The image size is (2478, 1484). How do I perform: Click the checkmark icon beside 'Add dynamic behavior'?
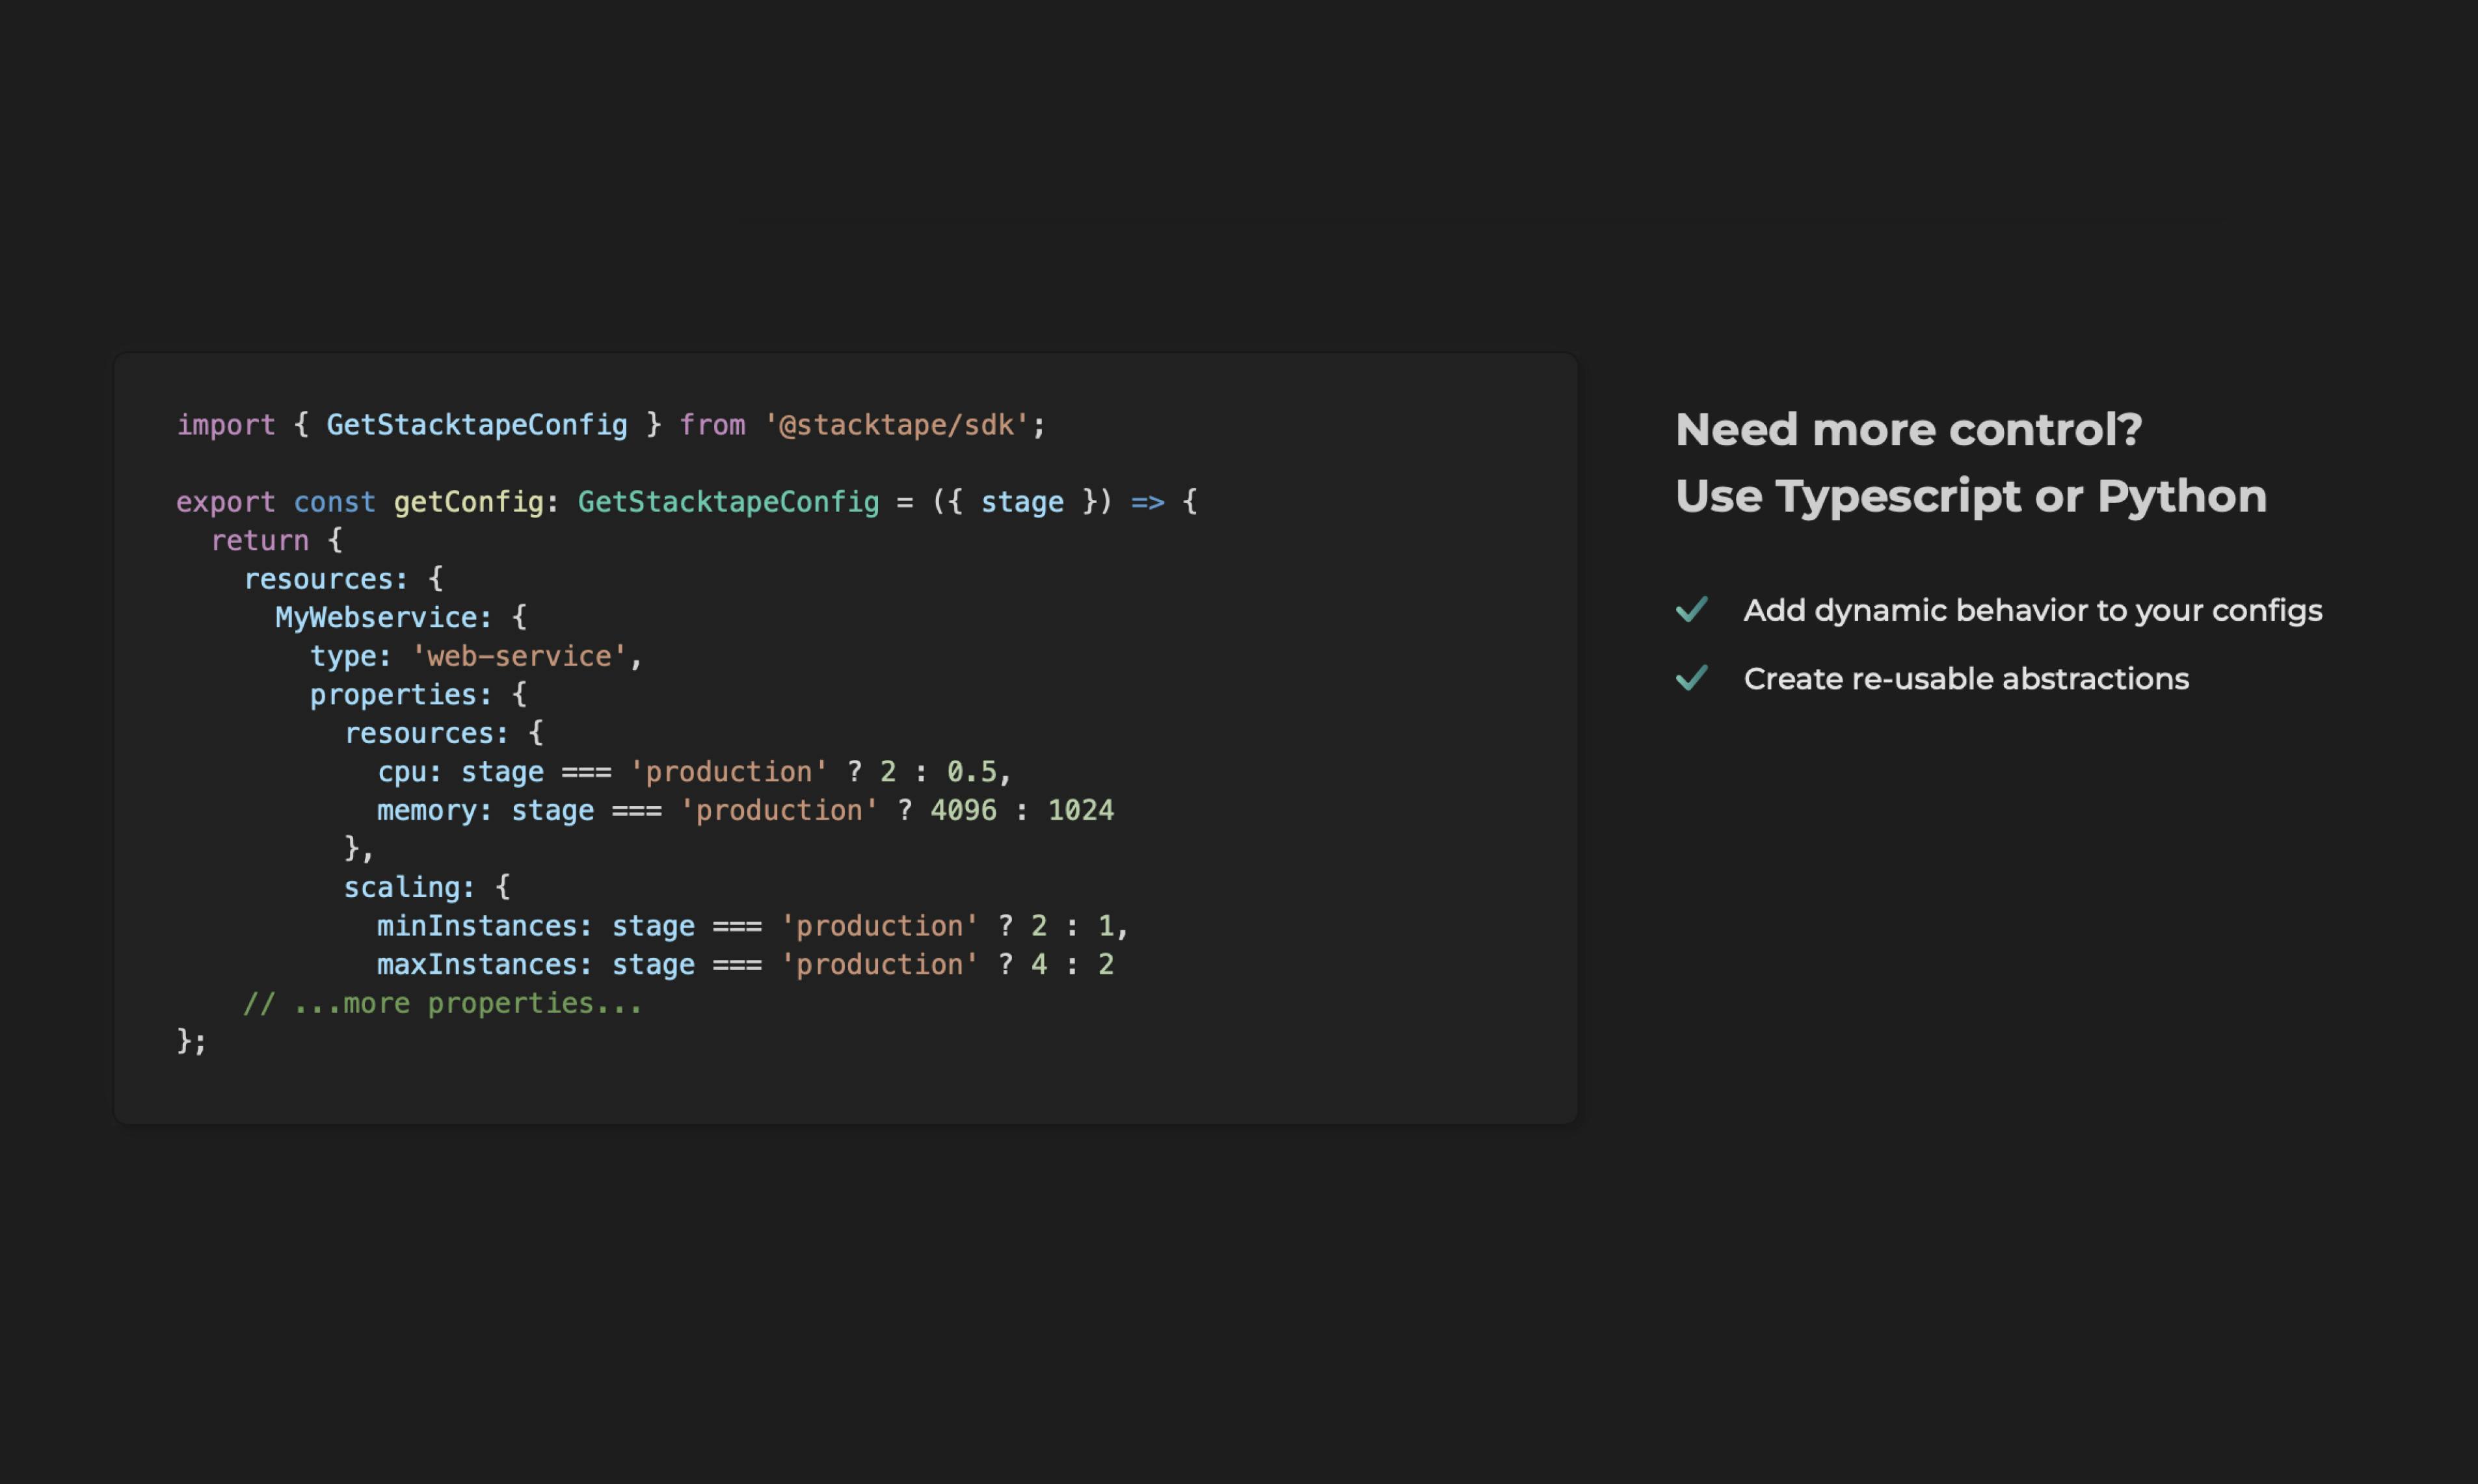pyautogui.click(x=1692, y=609)
